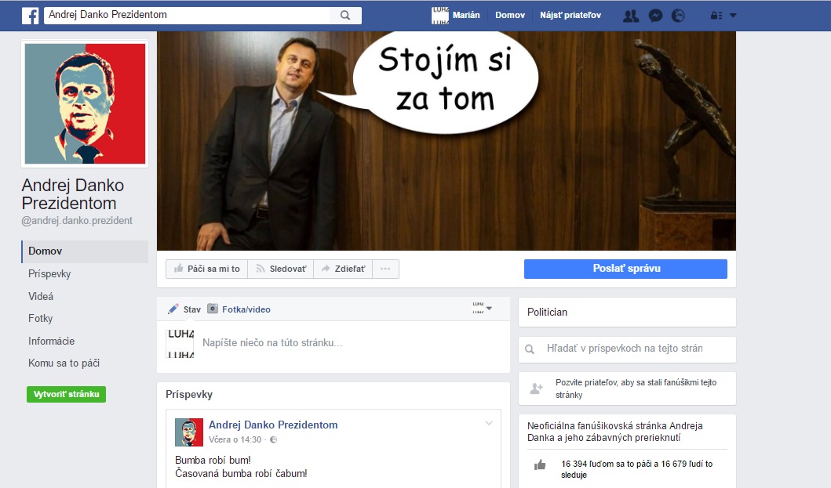Click the pencil icon beside Stav
Viewport: 831px width, 488px height.
pyautogui.click(x=174, y=309)
